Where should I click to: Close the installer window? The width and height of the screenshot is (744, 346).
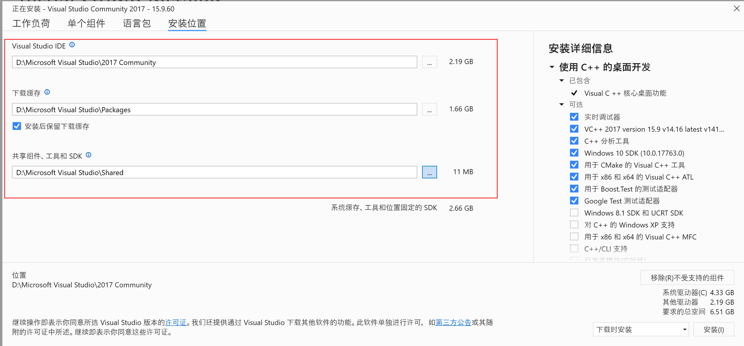736,8
